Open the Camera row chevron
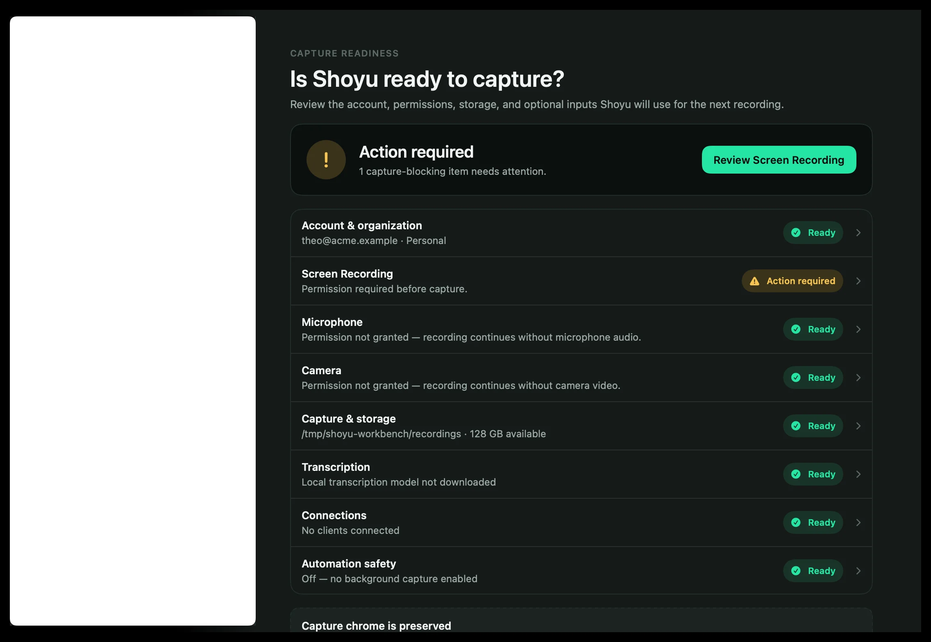The height and width of the screenshot is (642, 931). tap(858, 378)
